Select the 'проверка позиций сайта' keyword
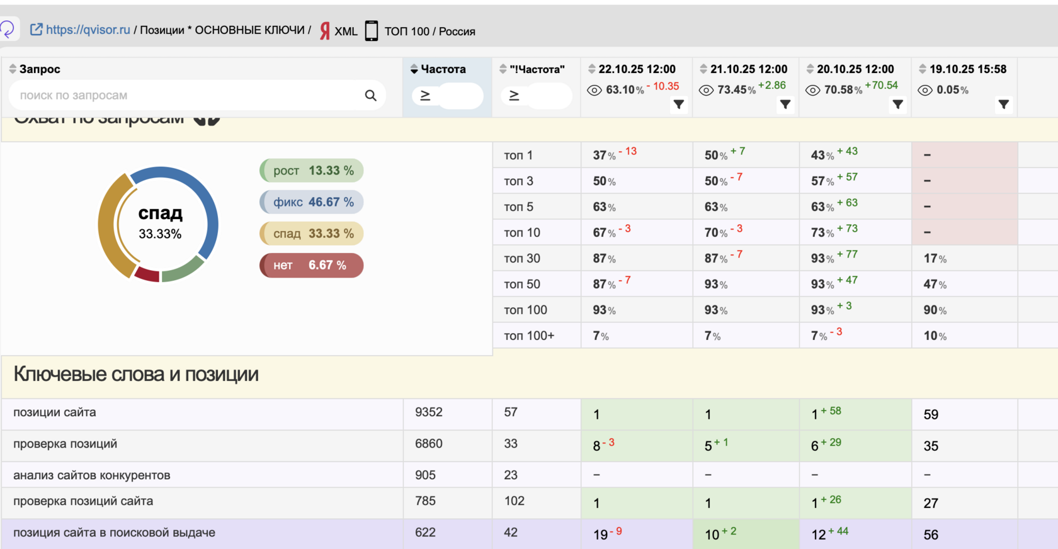The image size is (1058, 549). [x=83, y=501]
